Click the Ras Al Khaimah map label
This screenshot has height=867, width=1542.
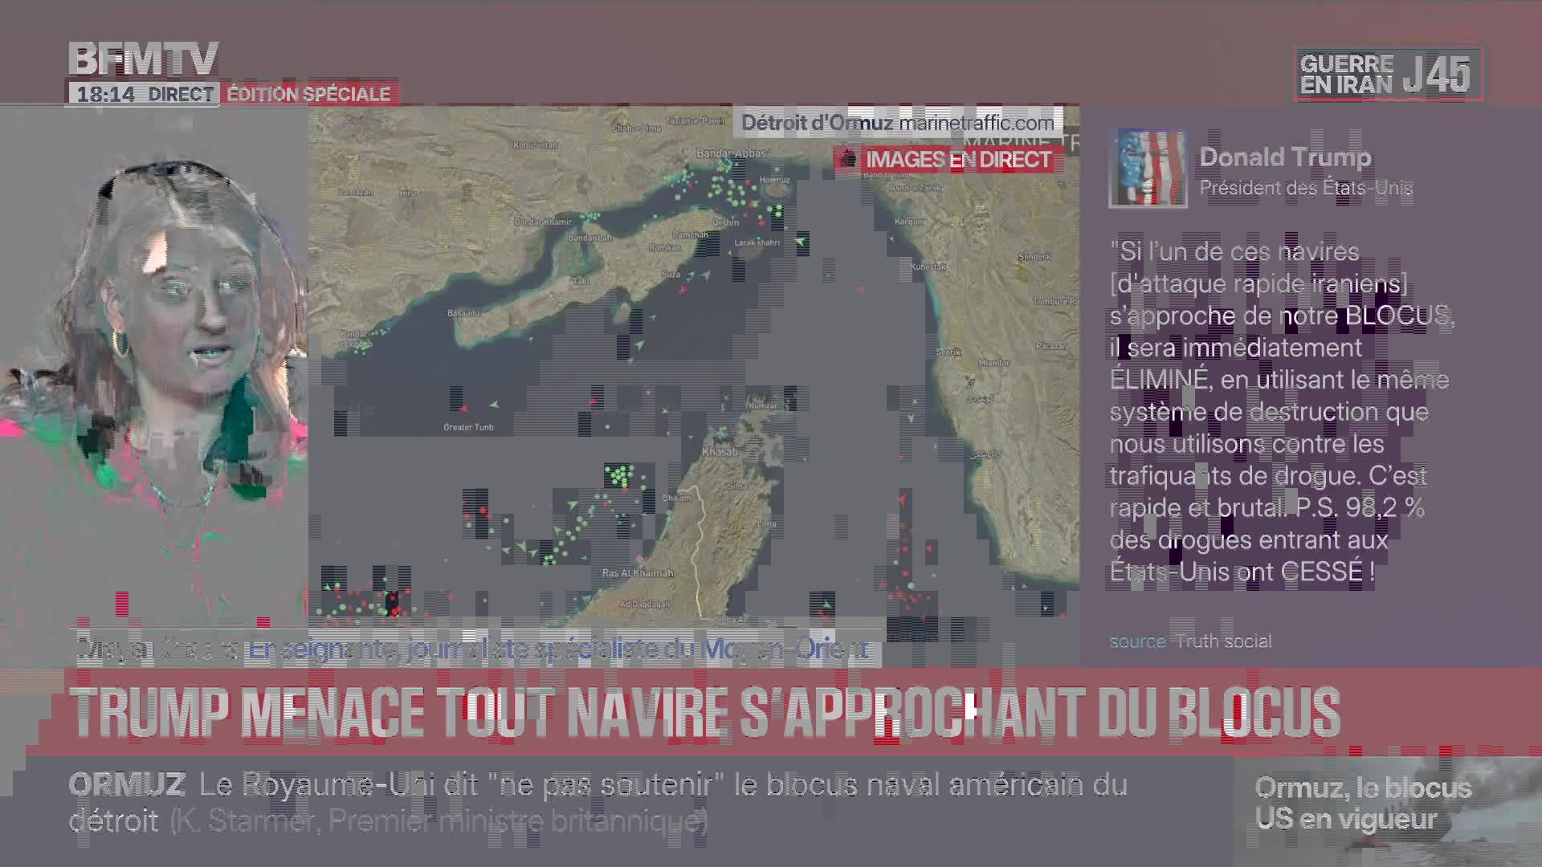(x=638, y=573)
